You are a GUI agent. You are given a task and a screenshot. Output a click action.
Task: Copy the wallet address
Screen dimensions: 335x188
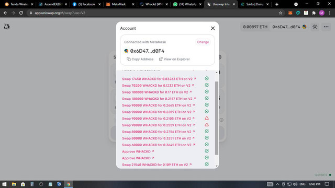click(140, 59)
